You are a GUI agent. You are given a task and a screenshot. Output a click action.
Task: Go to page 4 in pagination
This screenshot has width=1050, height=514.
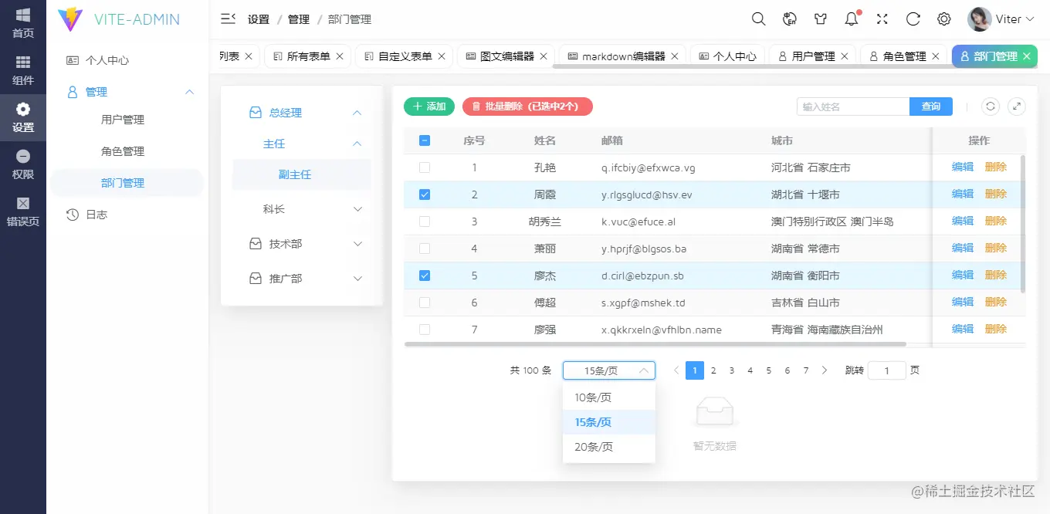750,370
